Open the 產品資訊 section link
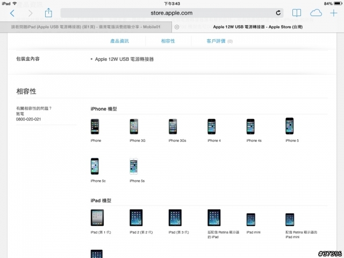The width and height of the screenshot is (344, 258). pyautogui.click(x=119, y=41)
